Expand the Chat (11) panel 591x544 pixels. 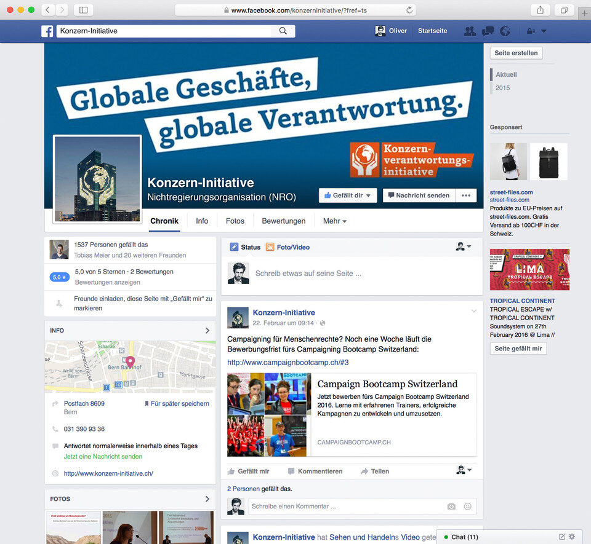tap(465, 536)
